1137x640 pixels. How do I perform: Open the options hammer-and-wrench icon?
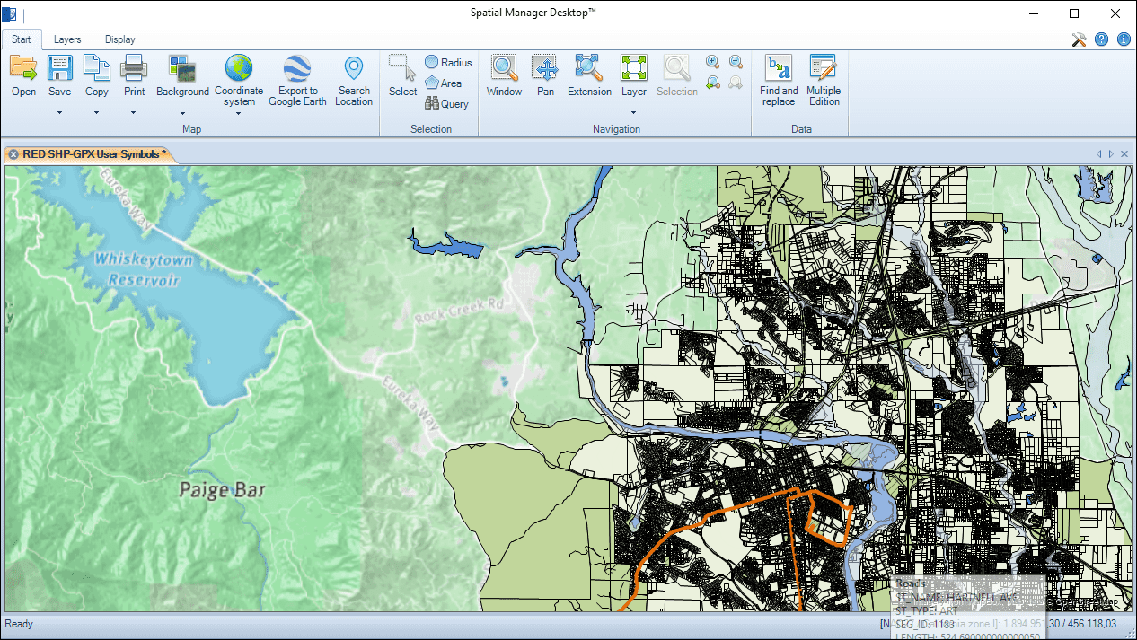pyautogui.click(x=1080, y=39)
